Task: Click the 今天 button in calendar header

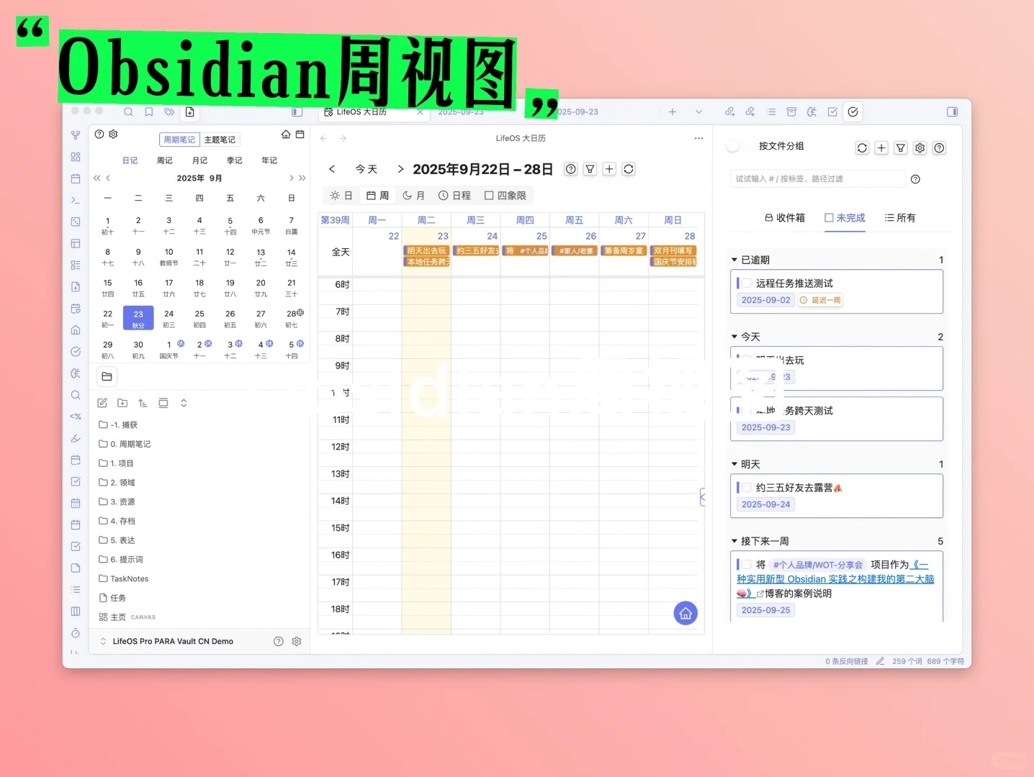Action: coord(367,169)
